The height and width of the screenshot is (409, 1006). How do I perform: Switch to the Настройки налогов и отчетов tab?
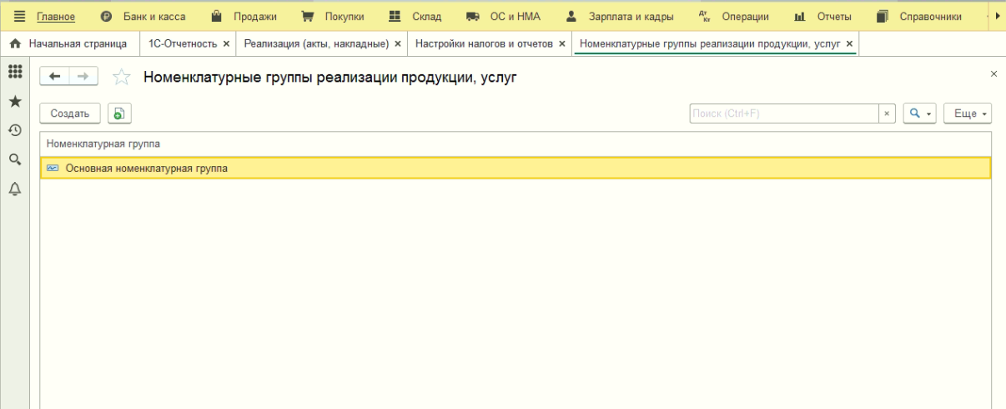click(484, 43)
